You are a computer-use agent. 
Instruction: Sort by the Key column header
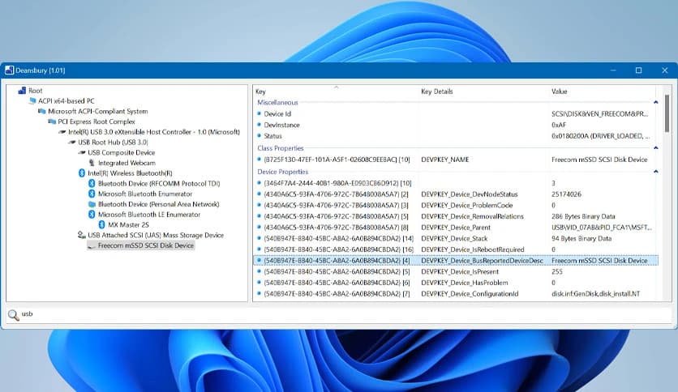coord(336,92)
